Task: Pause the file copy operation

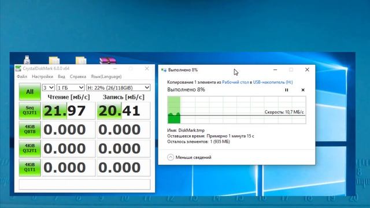Action: pos(287,90)
